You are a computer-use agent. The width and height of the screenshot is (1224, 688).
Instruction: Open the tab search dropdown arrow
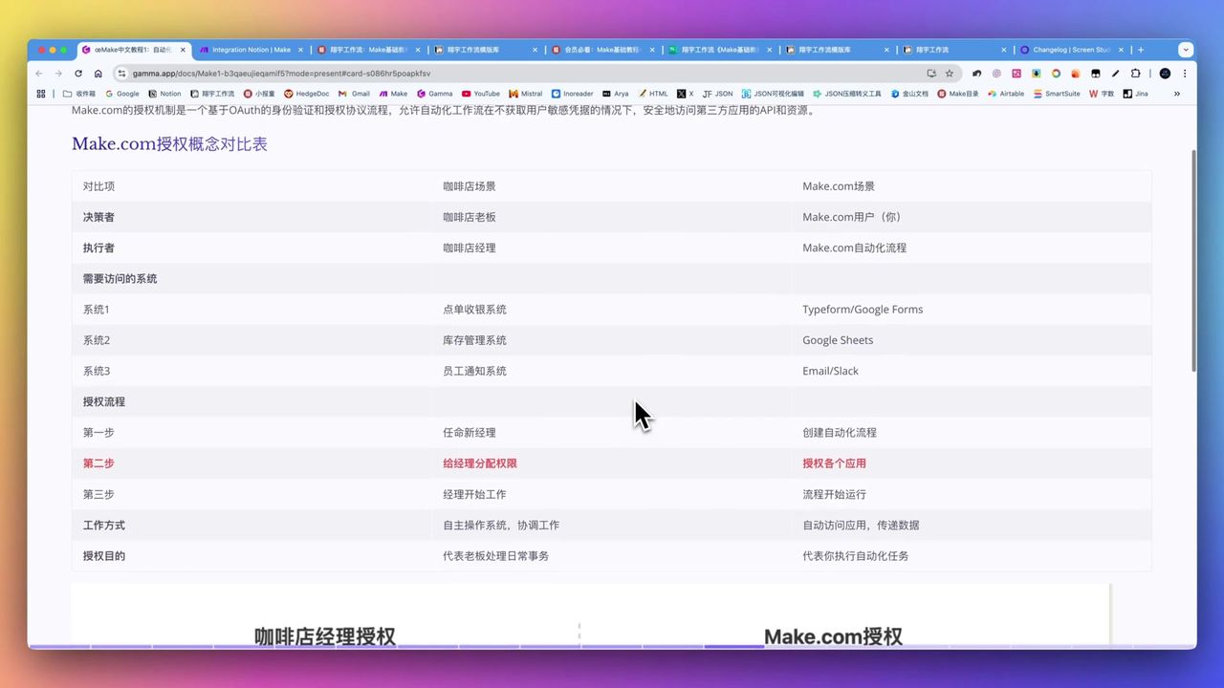[1186, 49]
